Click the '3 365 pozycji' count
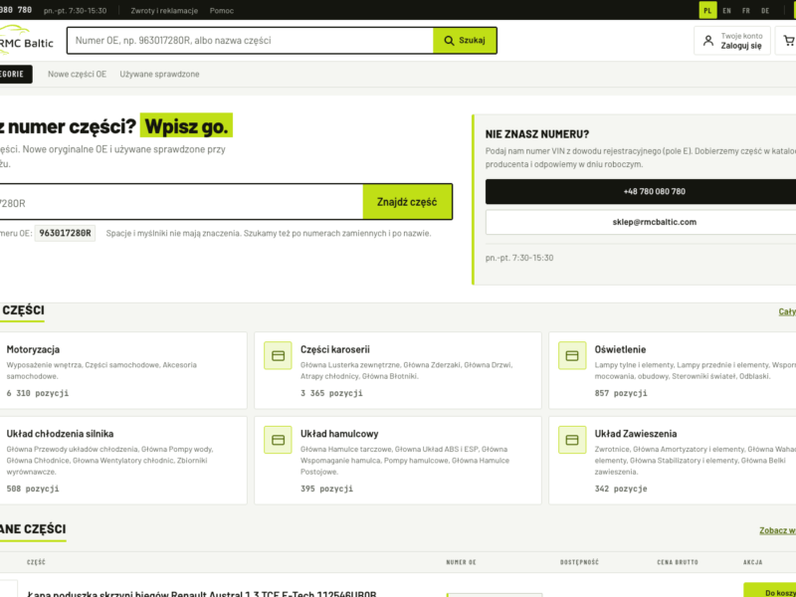The width and height of the screenshot is (796, 597). [x=331, y=393]
